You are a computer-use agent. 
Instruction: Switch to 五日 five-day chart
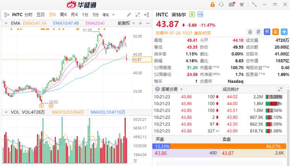(41, 15)
